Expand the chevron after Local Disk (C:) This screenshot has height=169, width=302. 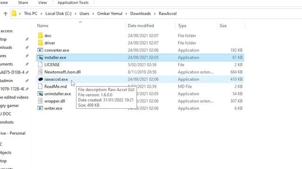pyautogui.click(x=75, y=14)
